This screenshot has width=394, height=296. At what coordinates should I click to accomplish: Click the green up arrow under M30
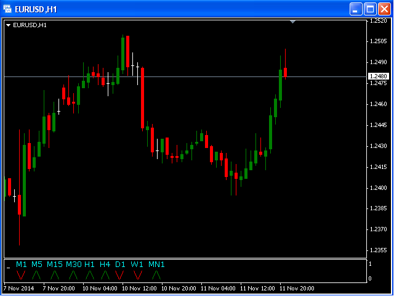73,275
